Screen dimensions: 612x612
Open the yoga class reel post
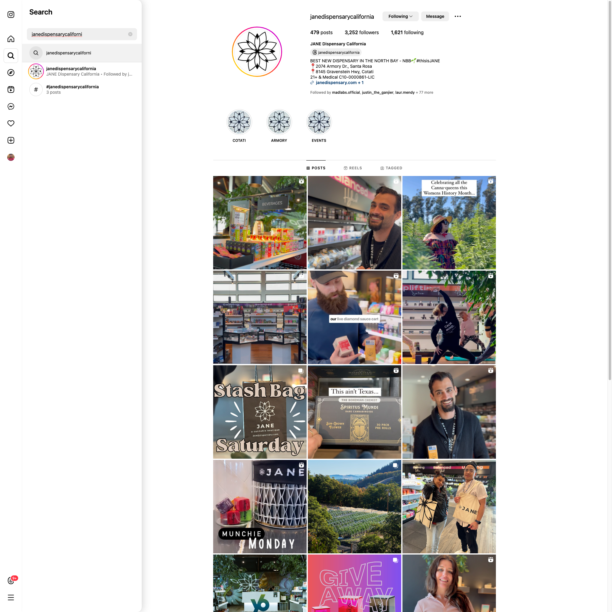click(x=449, y=317)
